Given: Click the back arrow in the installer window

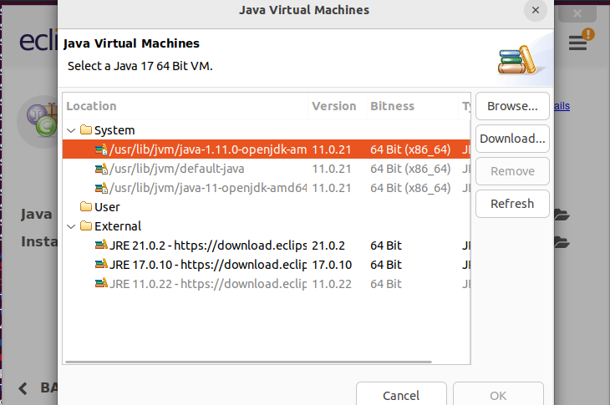Looking at the screenshot, I should click(x=23, y=388).
